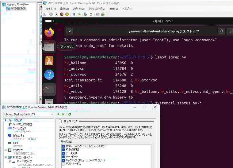233x168 pixels.
Task: Open Help question mark icon in dock
Action: (x=49, y=75)
